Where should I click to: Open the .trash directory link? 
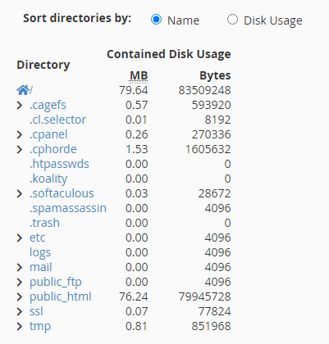[44, 223]
